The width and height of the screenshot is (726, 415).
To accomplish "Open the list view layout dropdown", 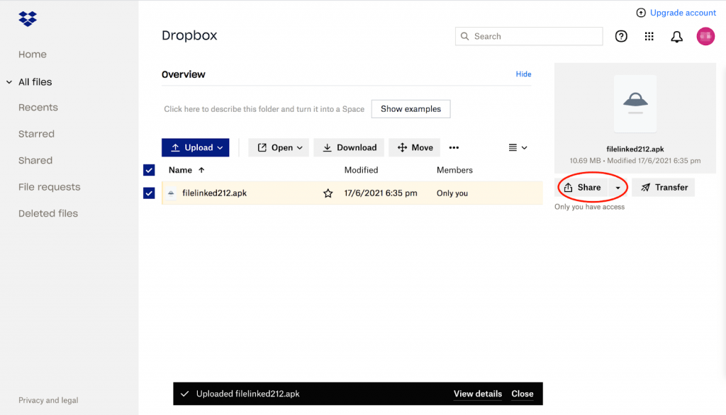I will pos(518,147).
